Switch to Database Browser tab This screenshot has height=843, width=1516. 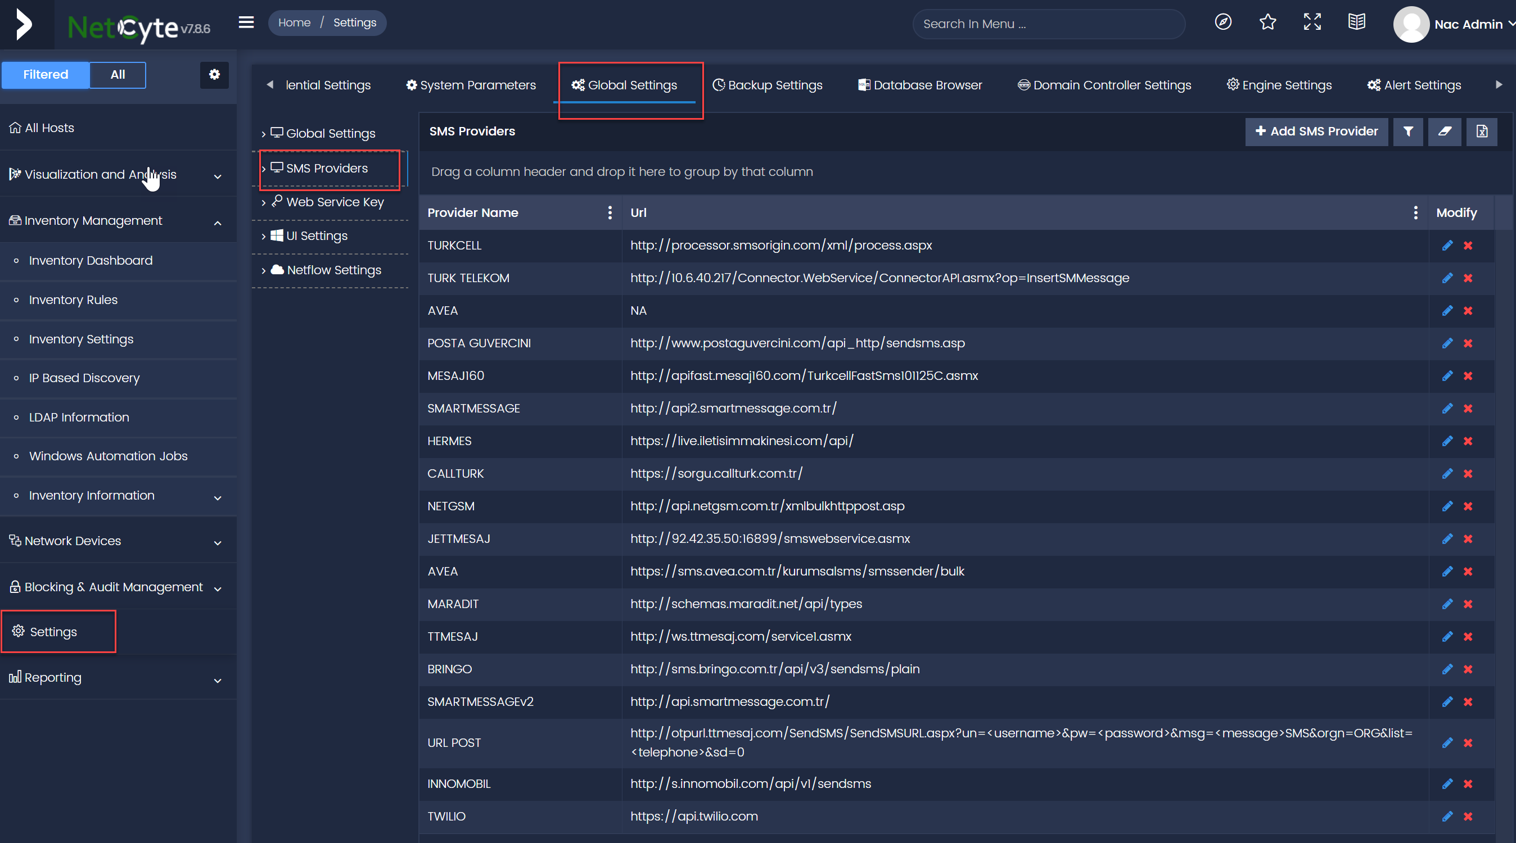pos(920,85)
